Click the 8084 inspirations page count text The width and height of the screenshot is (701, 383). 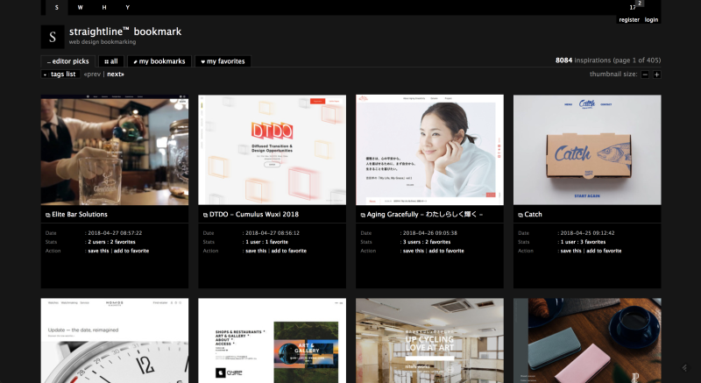[608, 60]
